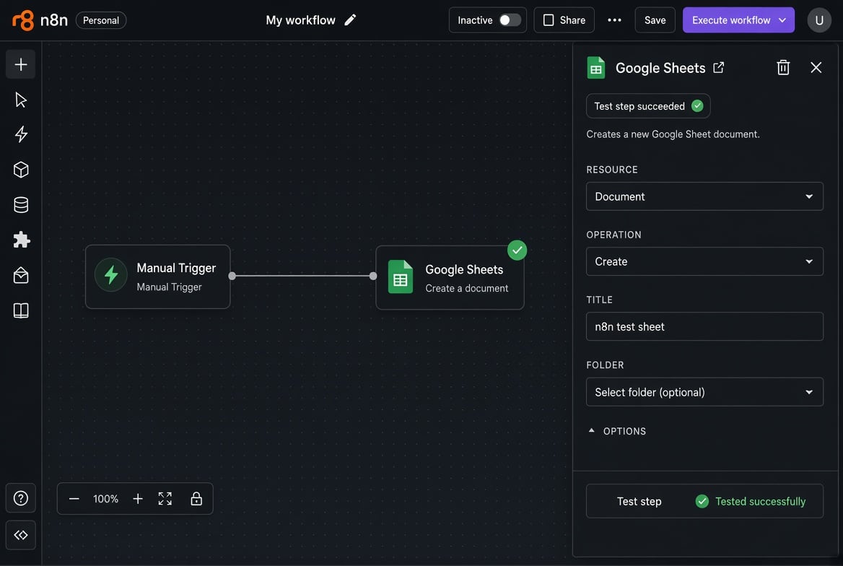The width and height of the screenshot is (843, 566).
Task: Click the n8n logo icon
Action: point(23,20)
